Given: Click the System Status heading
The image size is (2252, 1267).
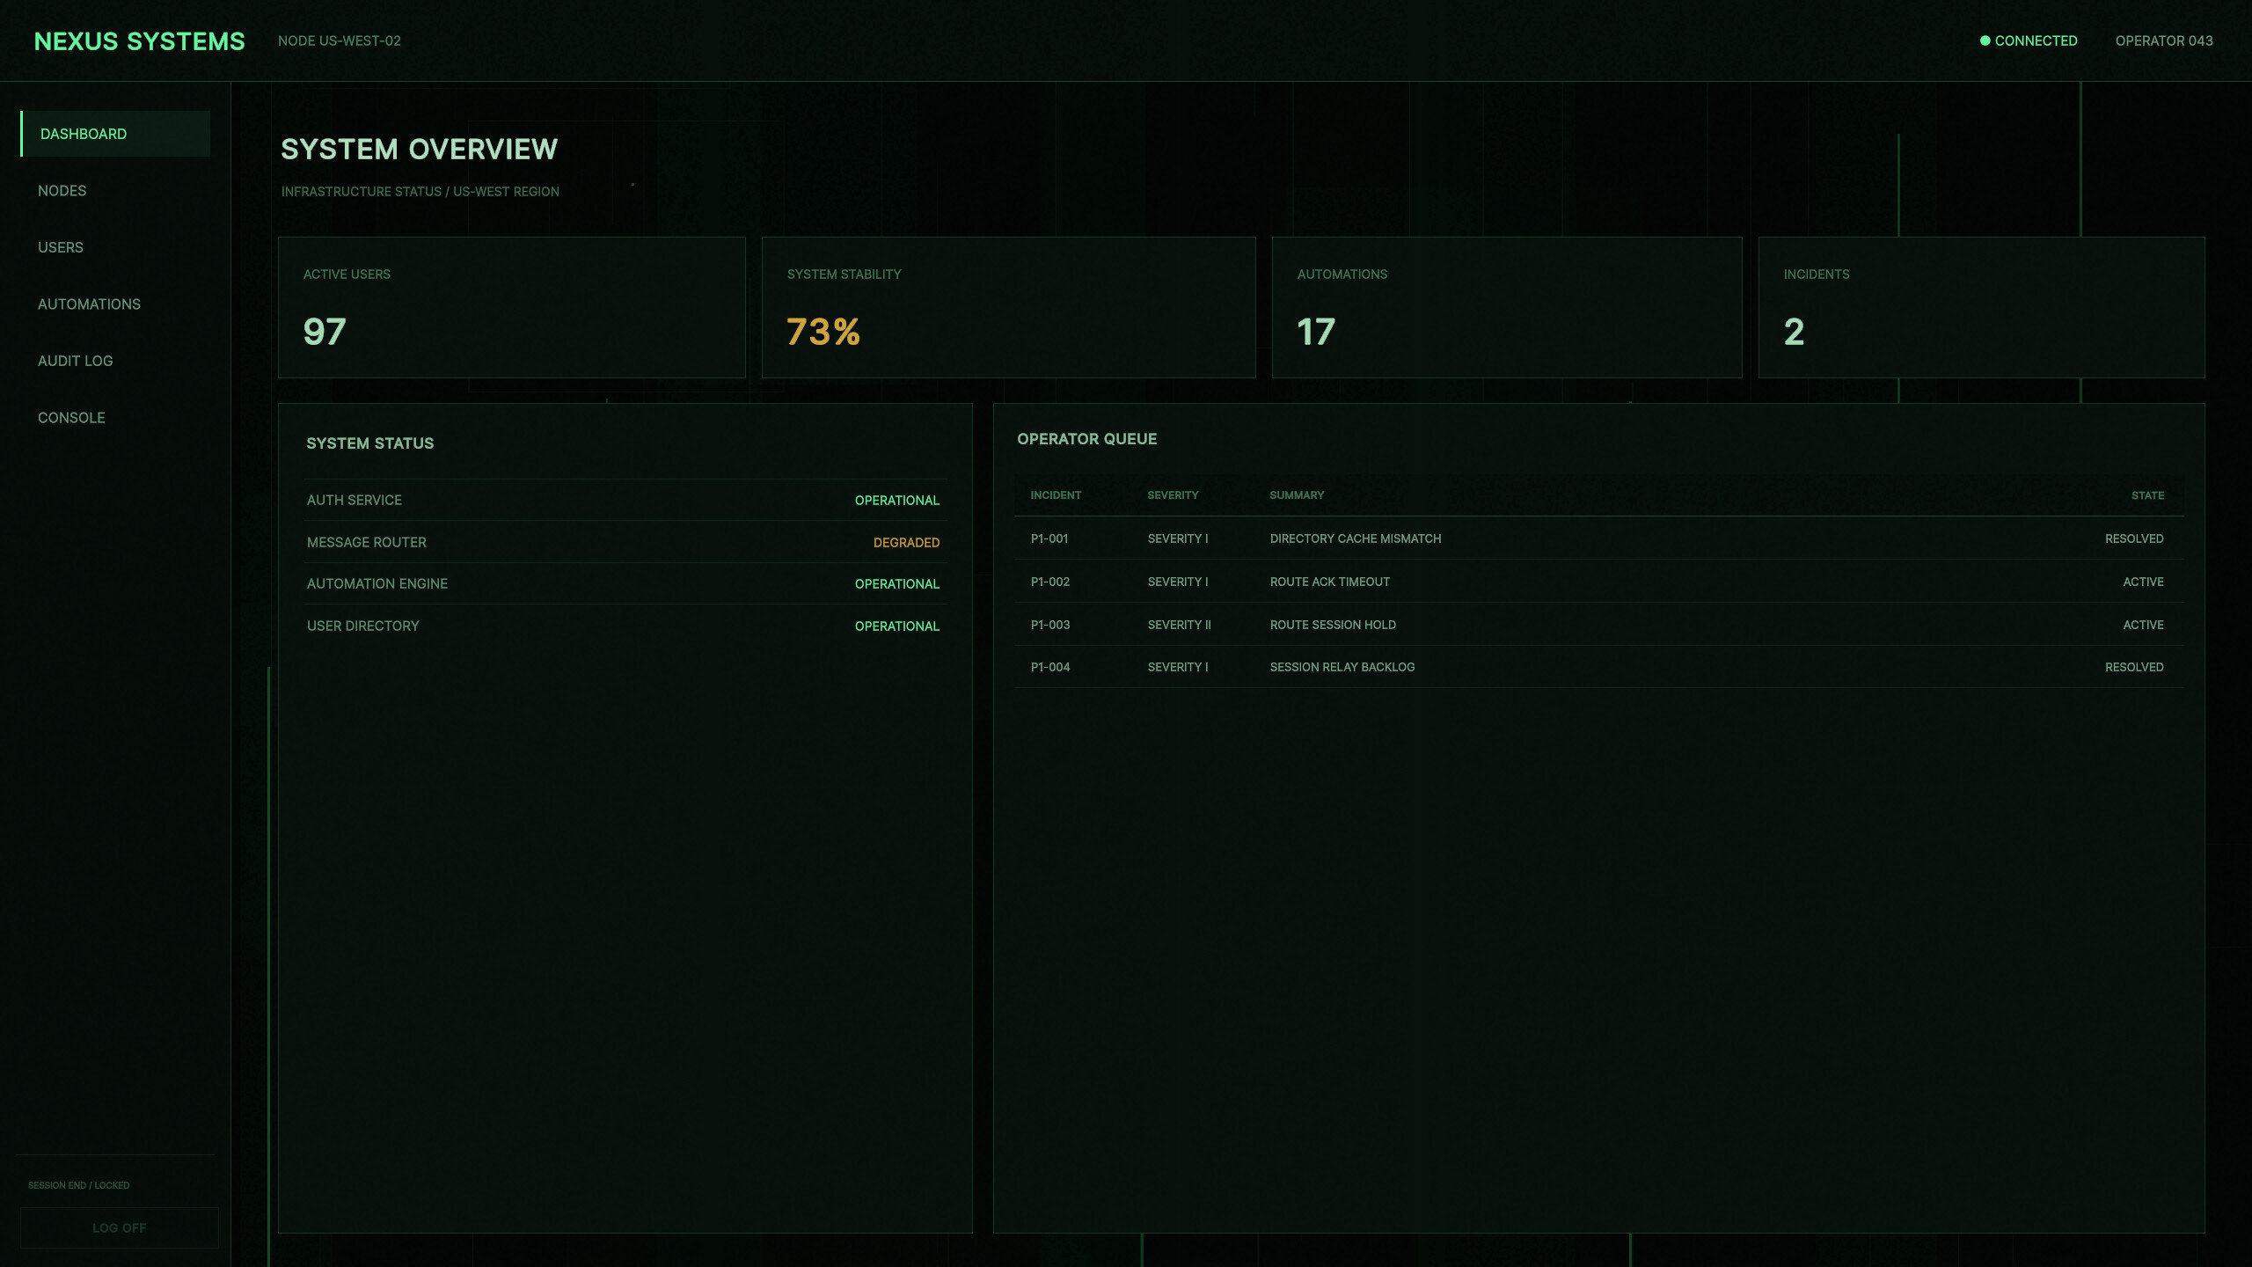Looking at the screenshot, I should (370, 443).
